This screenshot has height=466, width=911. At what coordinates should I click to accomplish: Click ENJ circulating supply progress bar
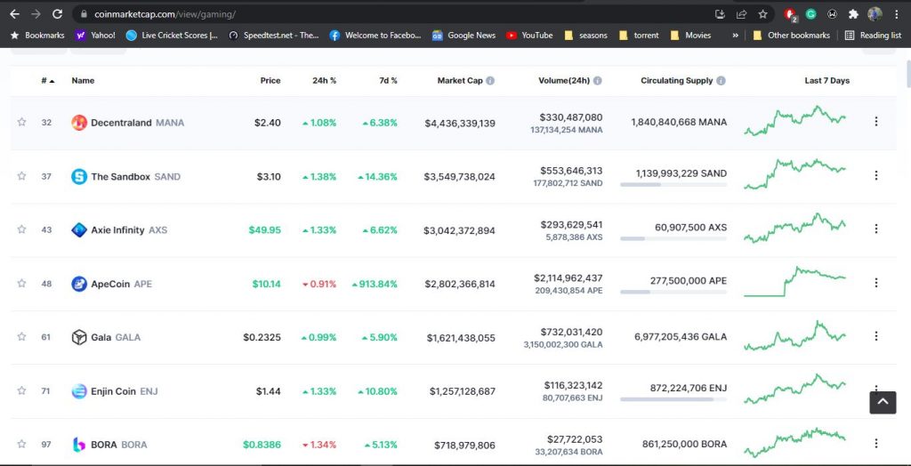[673, 399]
